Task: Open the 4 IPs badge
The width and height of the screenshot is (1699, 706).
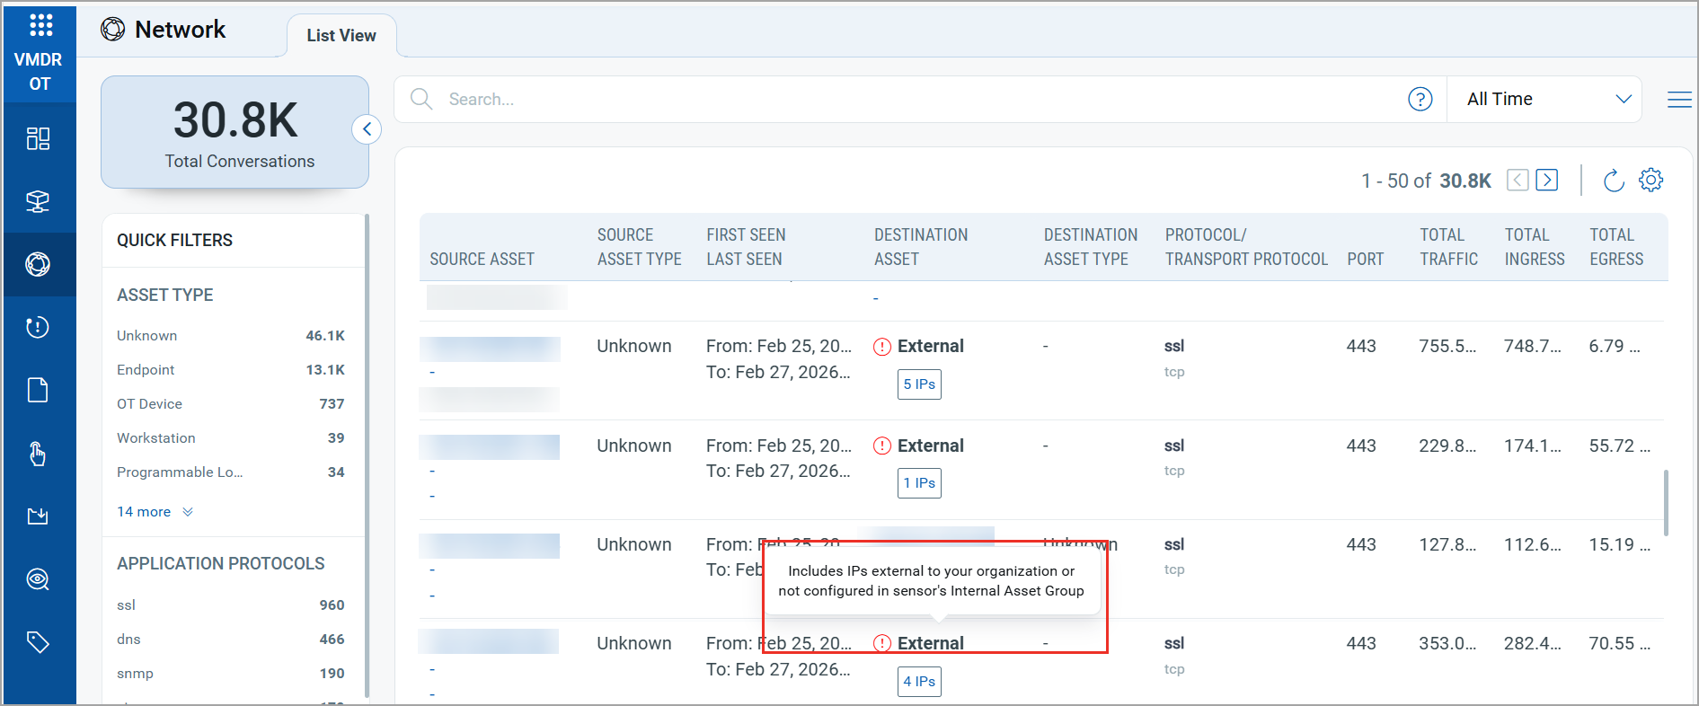Action: 919,682
